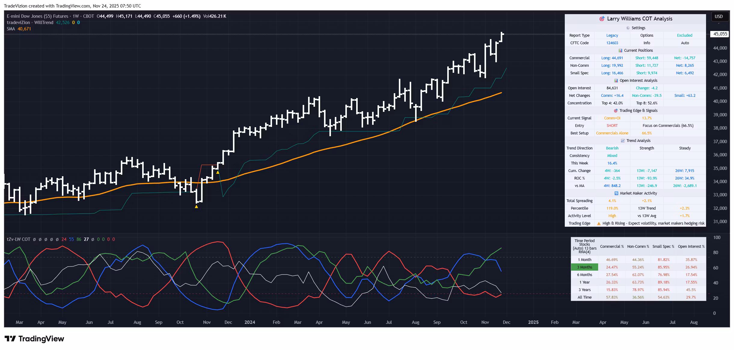Click the TradingView logo at bottom left
Viewport: 734px width, 350px height.
point(34,339)
